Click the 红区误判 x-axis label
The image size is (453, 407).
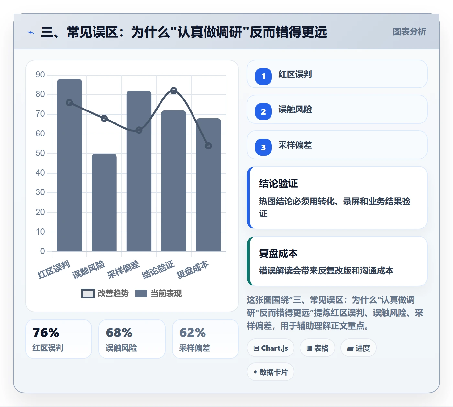coord(54,269)
